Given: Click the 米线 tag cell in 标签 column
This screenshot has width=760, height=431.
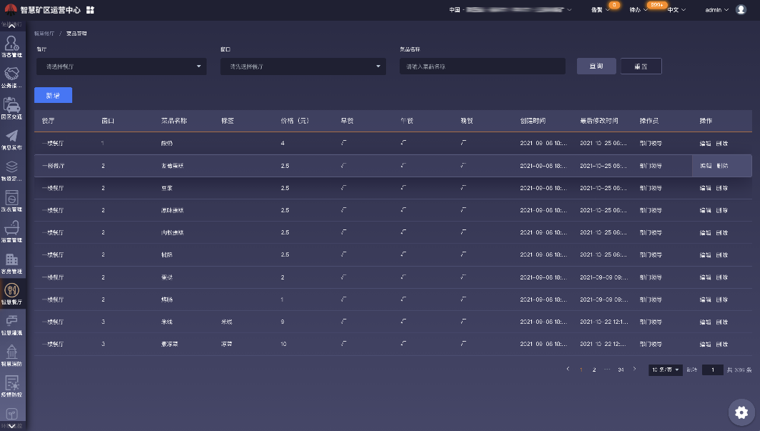Looking at the screenshot, I should [227, 322].
